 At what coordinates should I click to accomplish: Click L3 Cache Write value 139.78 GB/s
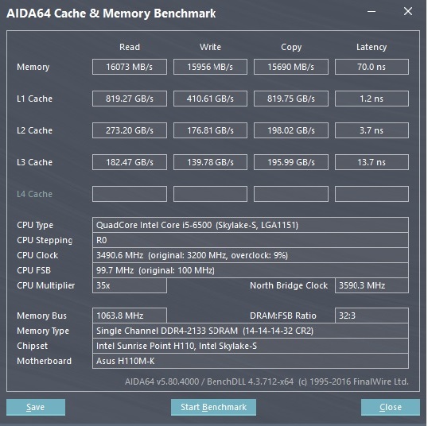coord(210,162)
